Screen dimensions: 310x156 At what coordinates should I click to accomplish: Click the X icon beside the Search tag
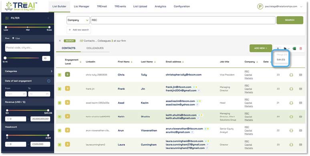tap(60, 41)
